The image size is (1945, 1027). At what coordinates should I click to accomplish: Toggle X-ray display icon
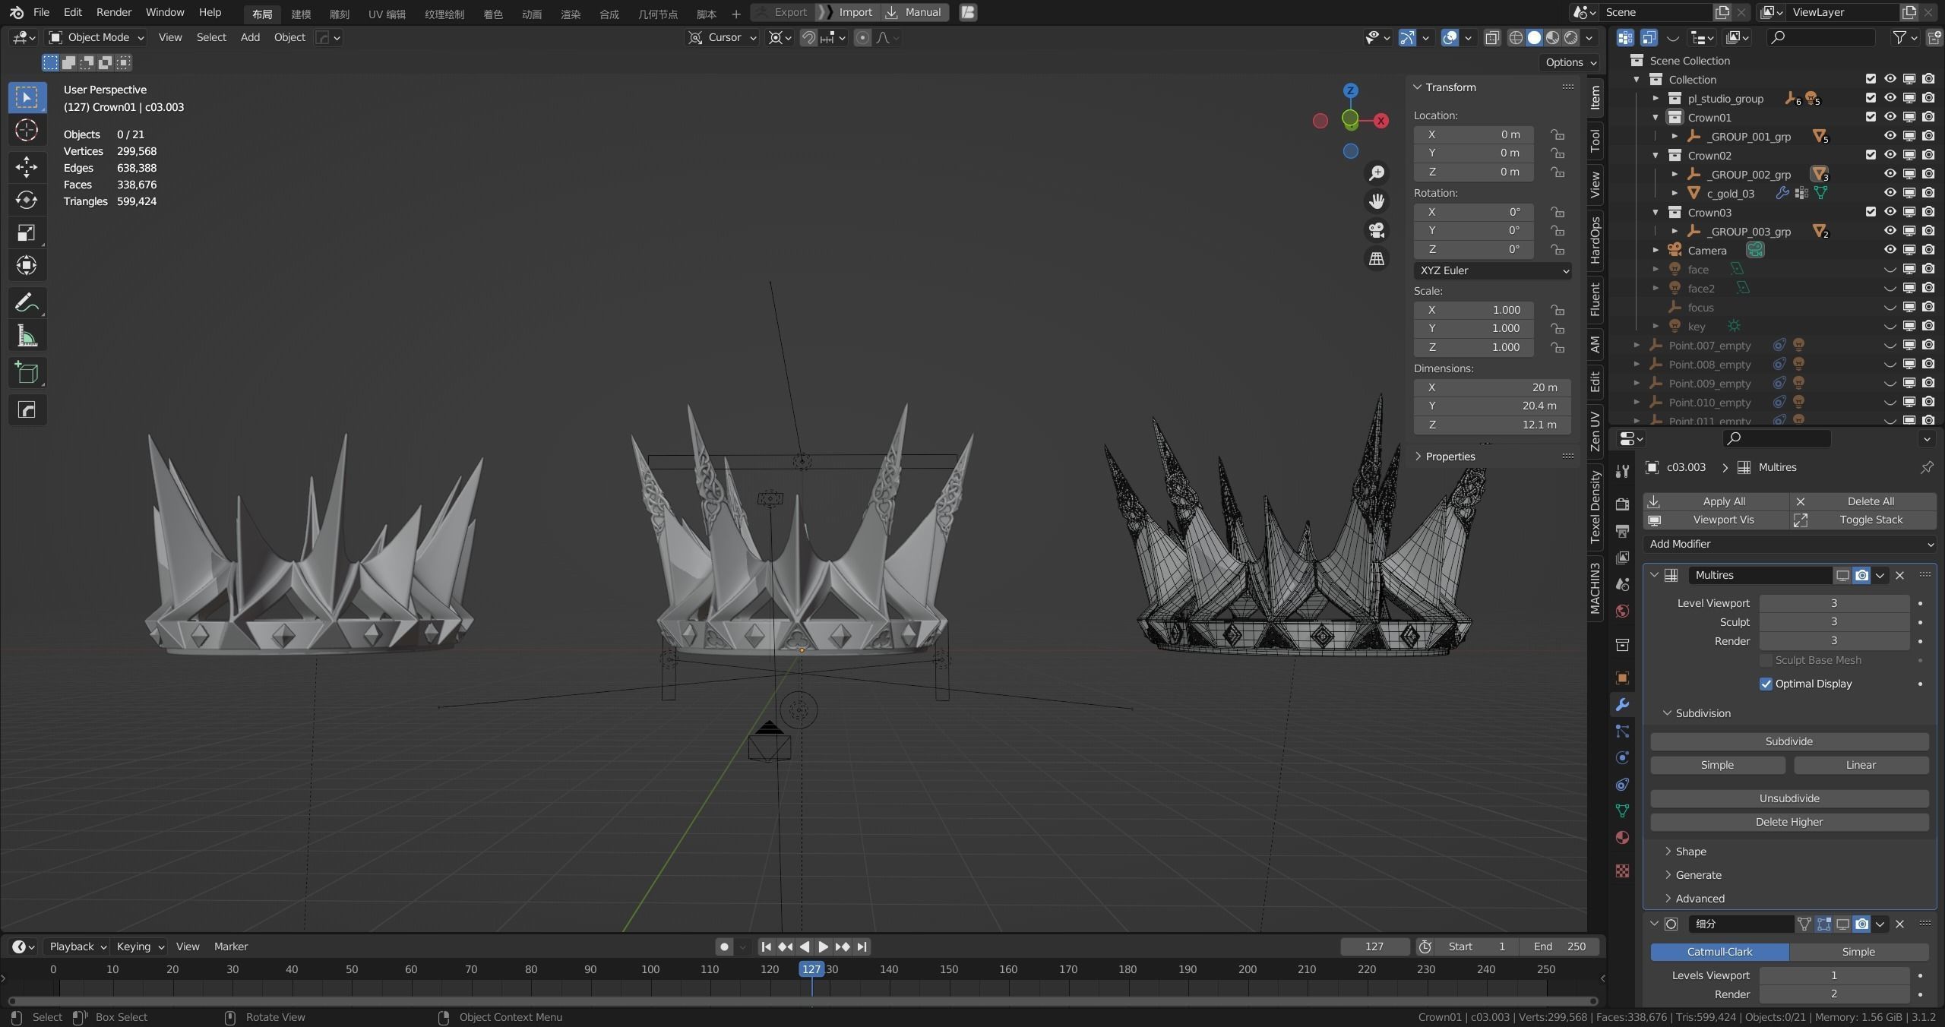tap(1492, 37)
